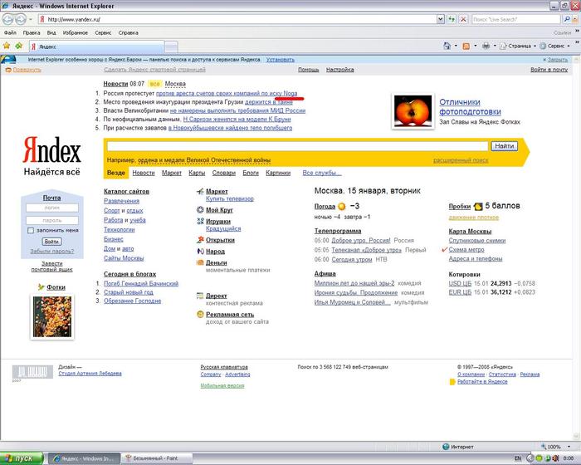The width and height of the screenshot is (581, 465).
Task: Open Favorites Center star icon
Action: 7,46
